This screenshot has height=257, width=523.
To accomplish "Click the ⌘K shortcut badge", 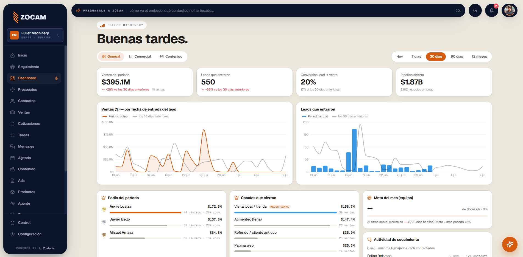I will [x=458, y=10].
